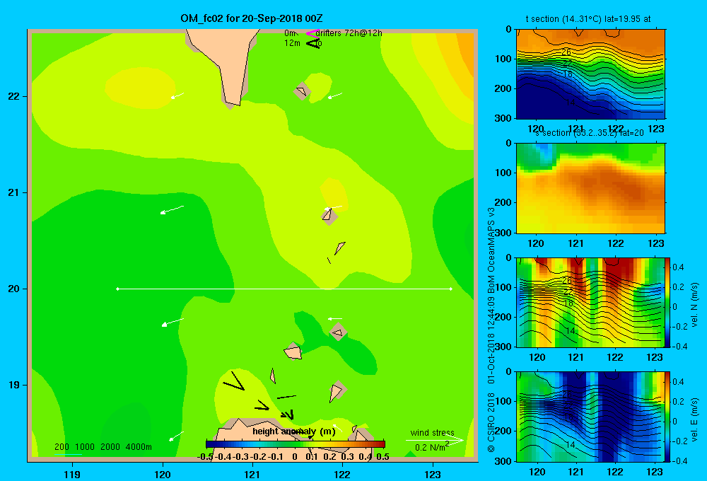Viewport: 707px width, 481px height.
Task: Click the vel. N colorbar strip
Action: (x=668, y=303)
